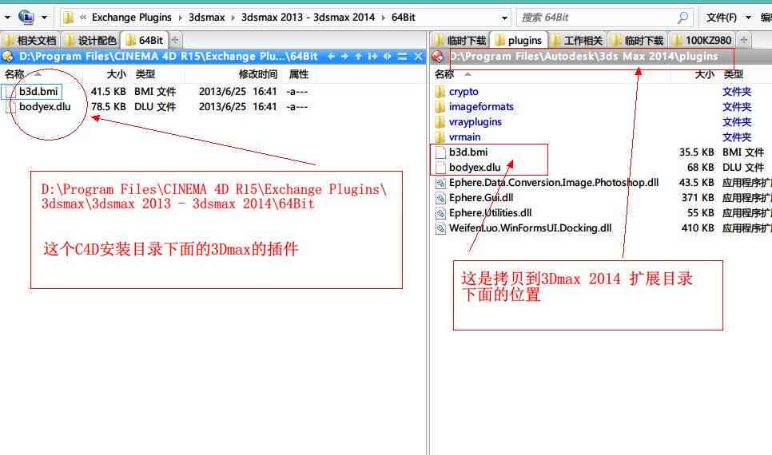Open the crypto folder
Image resolution: width=772 pixels, height=455 pixels.
[x=464, y=92]
